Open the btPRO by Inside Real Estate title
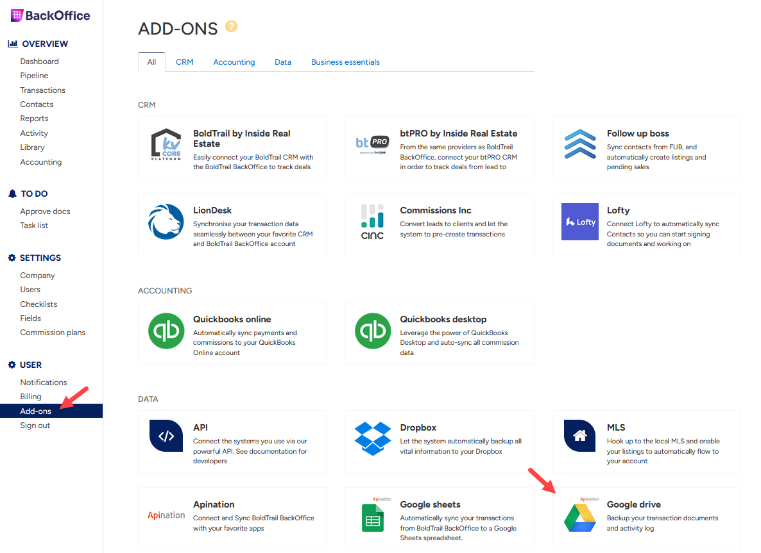Viewport: 761px width, 553px height. pos(459,133)
